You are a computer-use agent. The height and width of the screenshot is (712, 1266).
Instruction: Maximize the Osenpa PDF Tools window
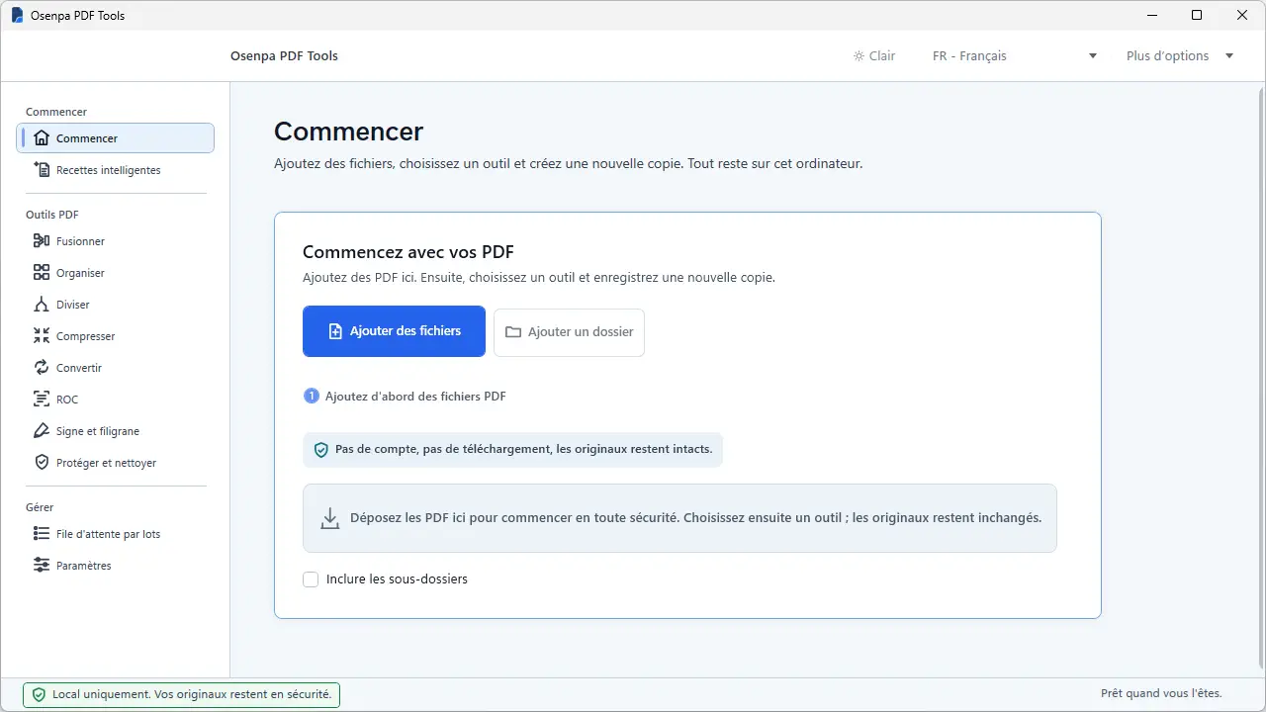(1197, 16)
